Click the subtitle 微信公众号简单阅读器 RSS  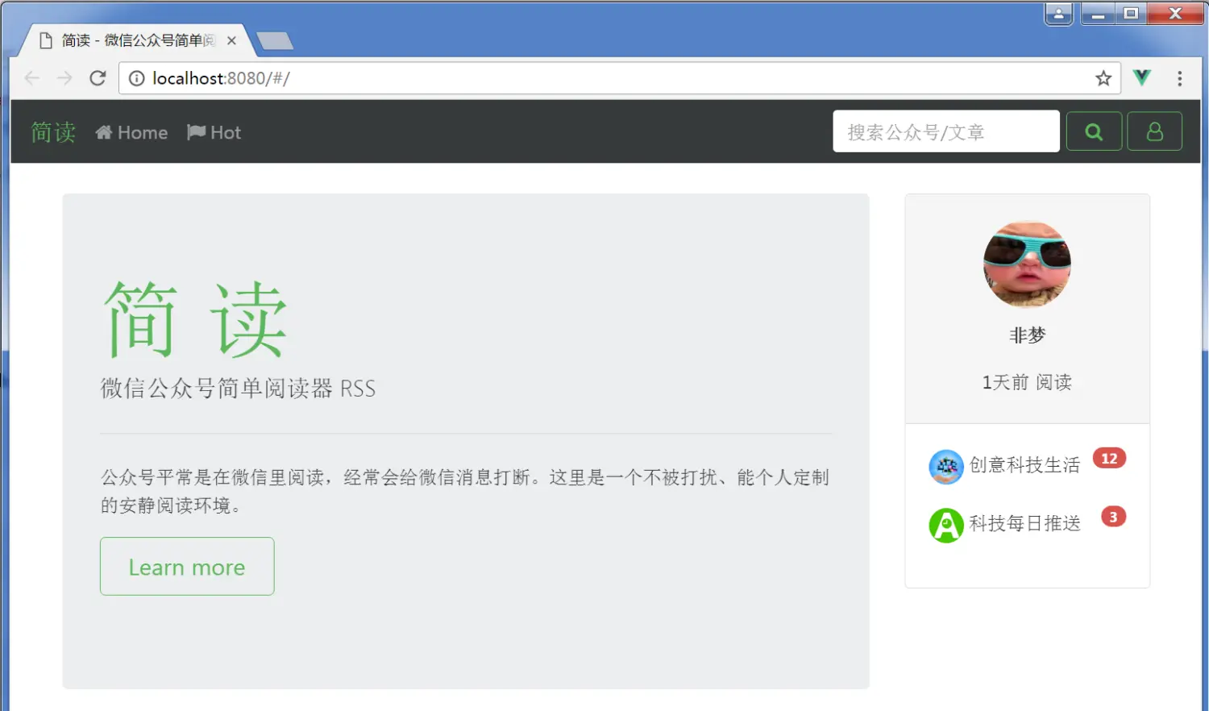click(238, 389)
